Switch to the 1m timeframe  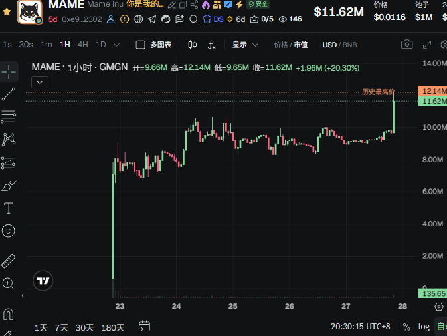pyautogui.click(x=46, y=45)
